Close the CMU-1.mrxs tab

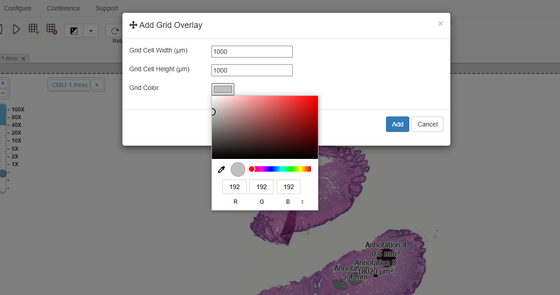pyautogui.click(x=24, y=58)
